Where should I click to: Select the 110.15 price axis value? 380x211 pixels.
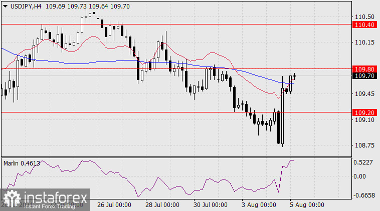coord(364,42)
